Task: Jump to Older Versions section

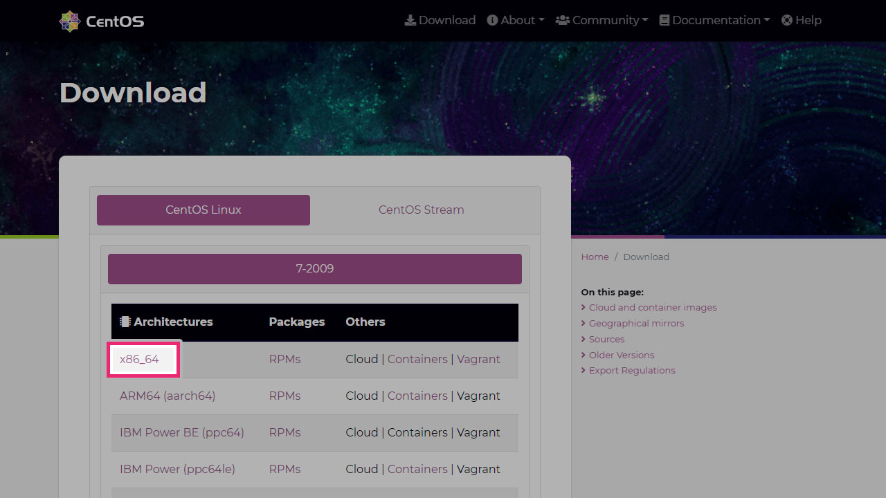Action: tap(622, 355)
